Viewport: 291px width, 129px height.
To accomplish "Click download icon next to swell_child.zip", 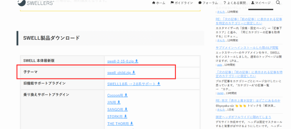I will click(x=134, y=73).
